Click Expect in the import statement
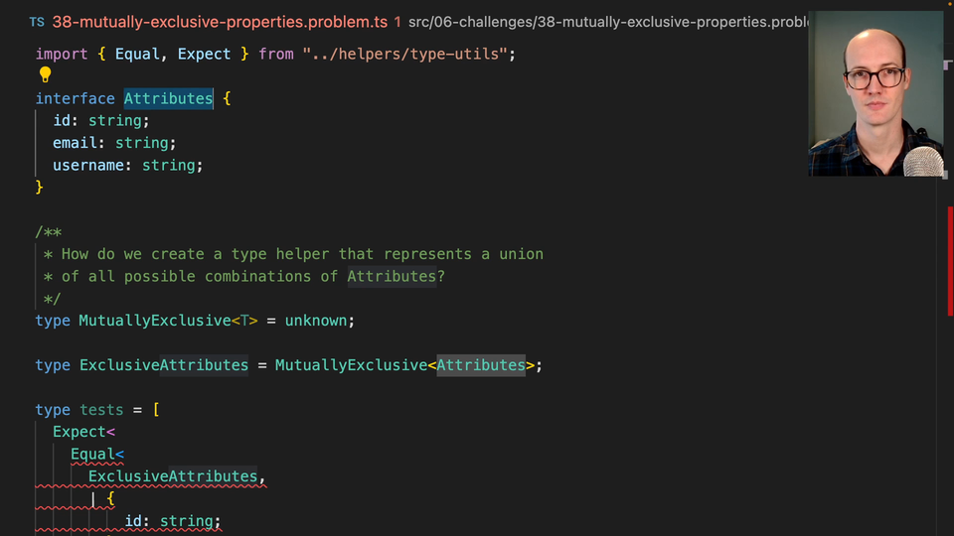Screen dimensions: 954x536 (204, 54)
